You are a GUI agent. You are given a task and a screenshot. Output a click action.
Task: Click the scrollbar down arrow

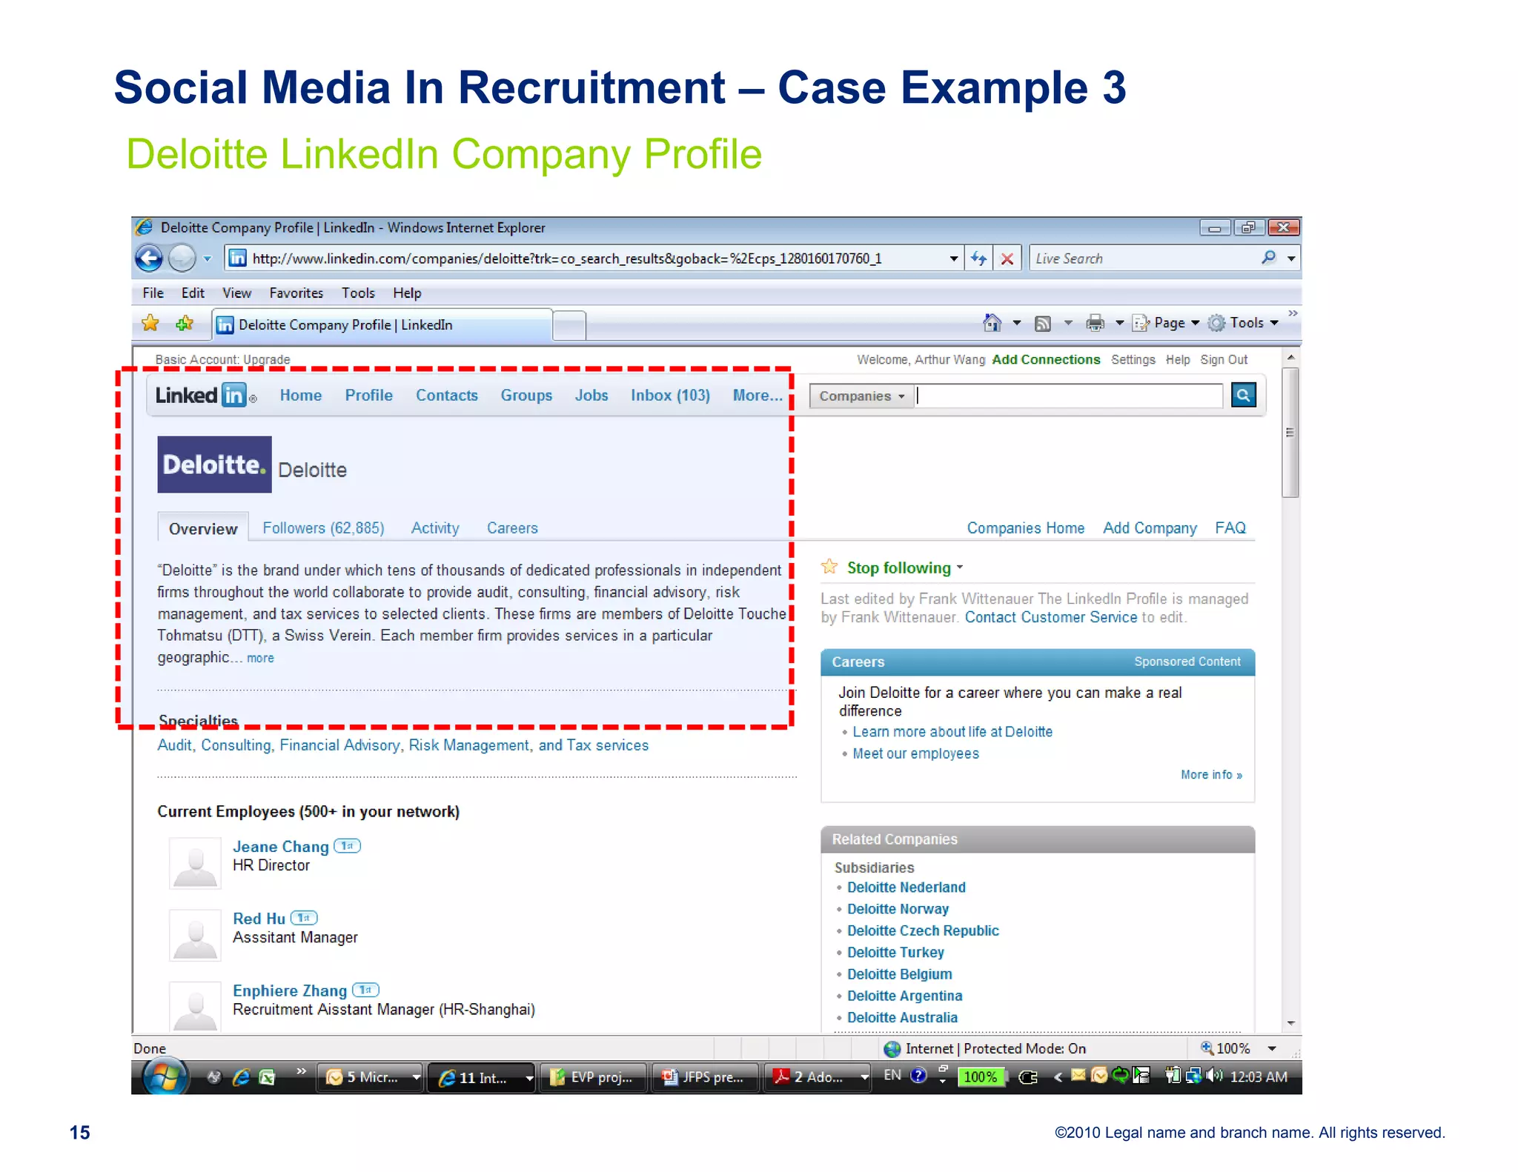coord(1290,1023)
